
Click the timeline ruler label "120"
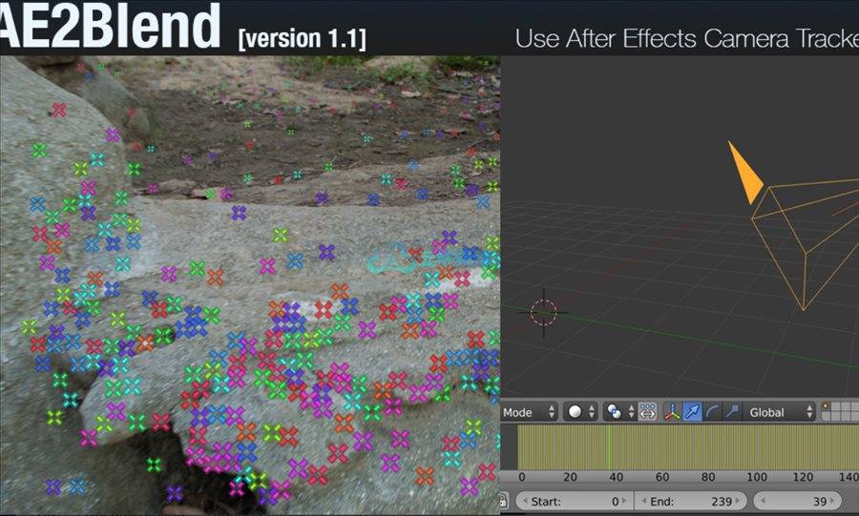[803, 477]
